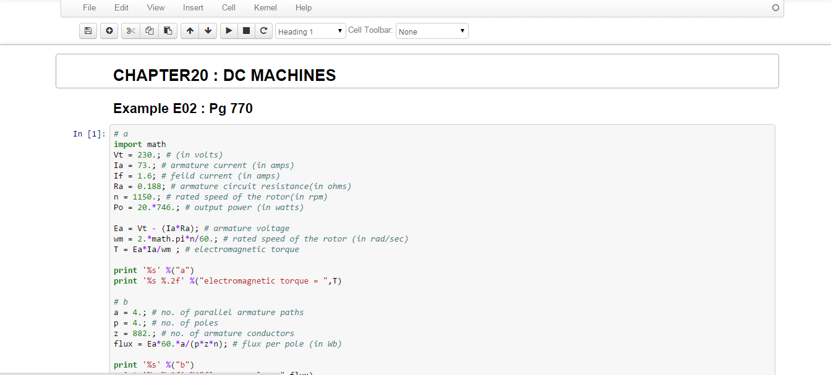
Task: Insert a new cell below with plus icon
Action: 109,31
